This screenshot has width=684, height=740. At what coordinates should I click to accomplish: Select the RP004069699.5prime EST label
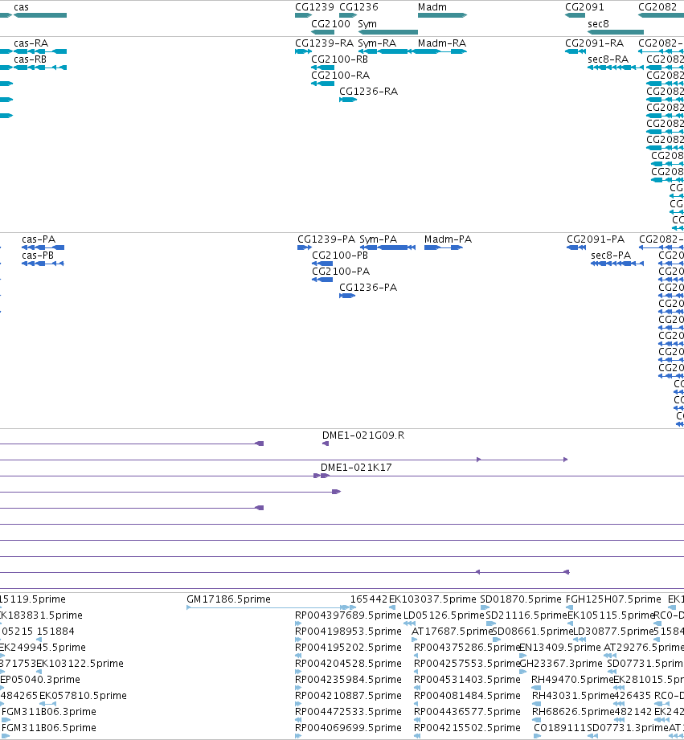point(348,728)
